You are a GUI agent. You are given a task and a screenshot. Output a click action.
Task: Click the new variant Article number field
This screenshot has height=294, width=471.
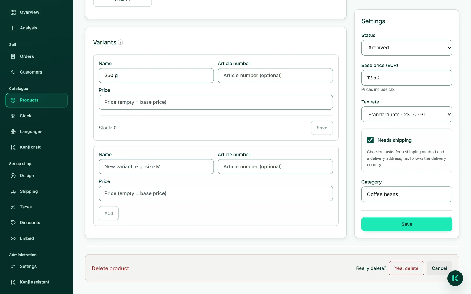pyautogui.click(x=275, y=167)
